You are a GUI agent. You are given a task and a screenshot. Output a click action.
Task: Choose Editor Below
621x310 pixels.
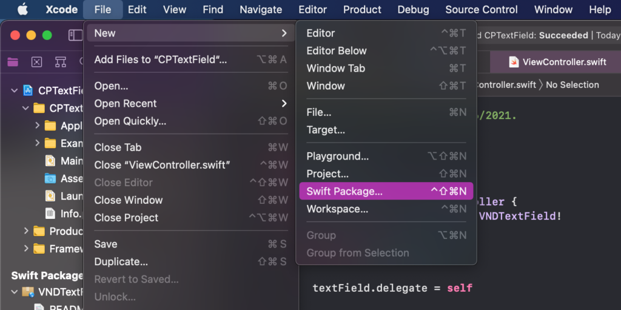pos(386,51)
